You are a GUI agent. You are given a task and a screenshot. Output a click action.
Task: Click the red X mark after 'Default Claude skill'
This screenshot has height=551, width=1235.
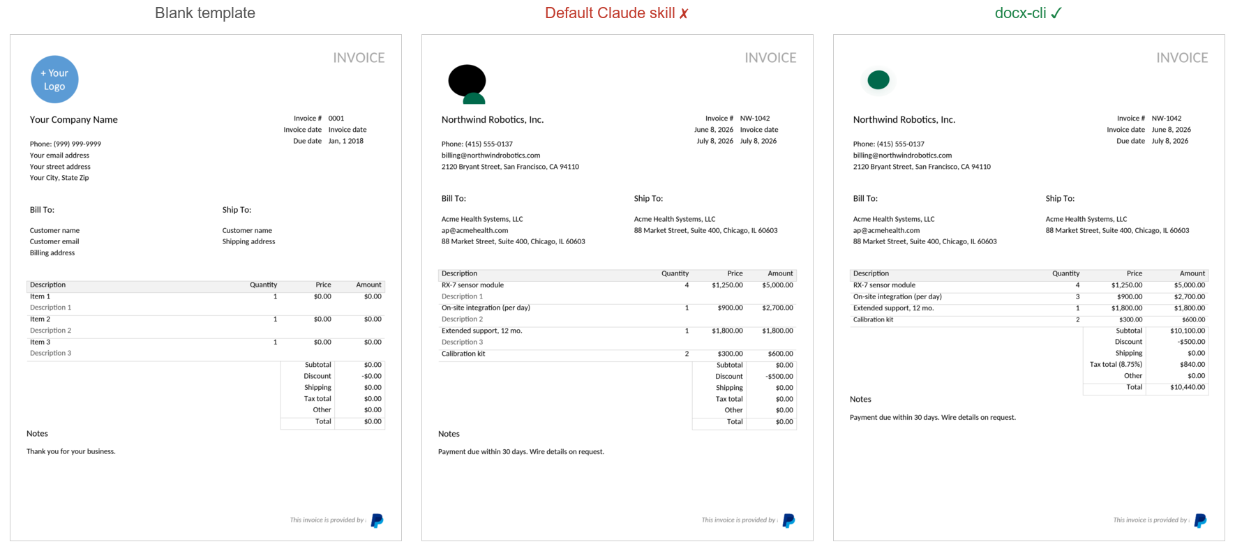[684, 13]
